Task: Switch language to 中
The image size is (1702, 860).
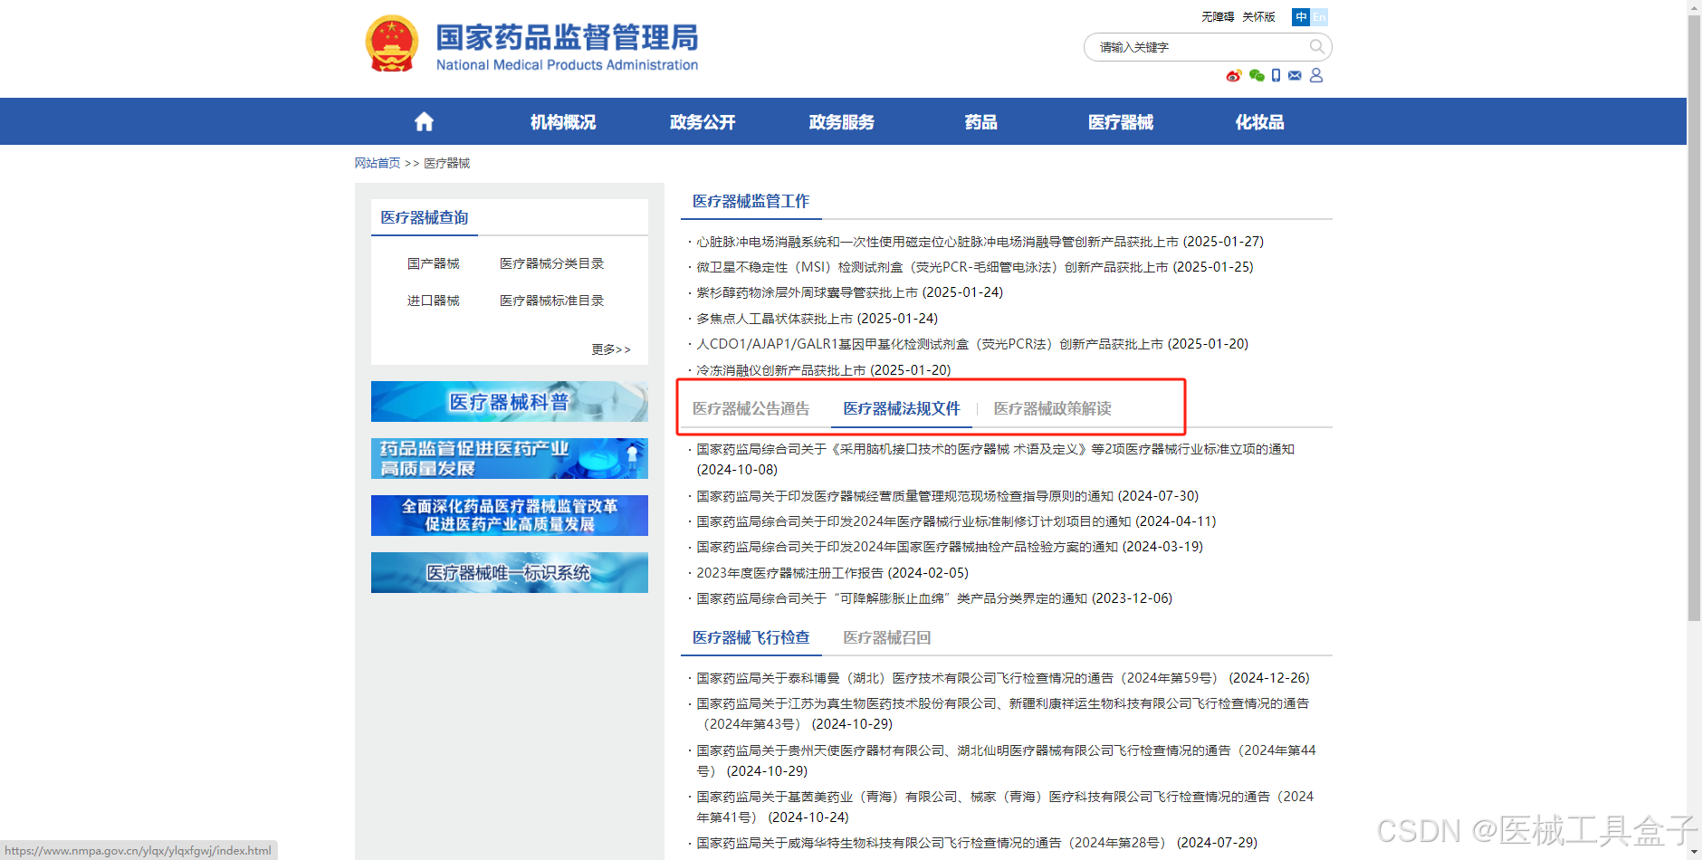Action: point(1301,16)
